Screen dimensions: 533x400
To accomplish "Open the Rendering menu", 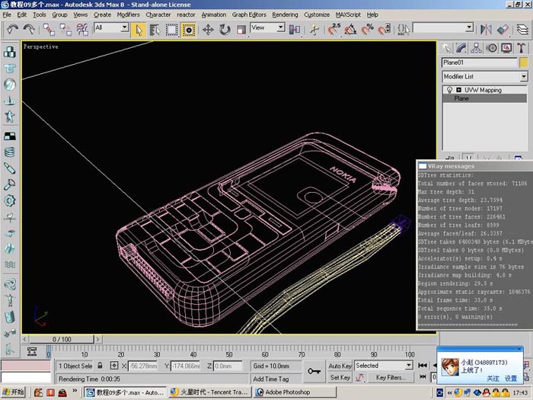I will tap(285, 14).
